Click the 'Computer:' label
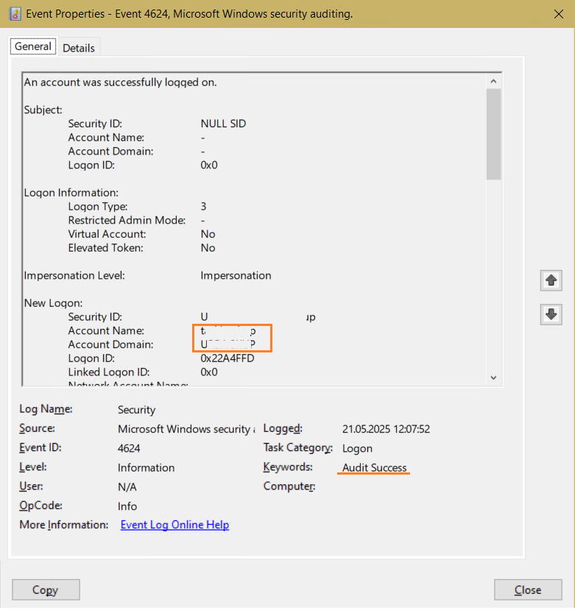575x610 pixels. point(289,486)
